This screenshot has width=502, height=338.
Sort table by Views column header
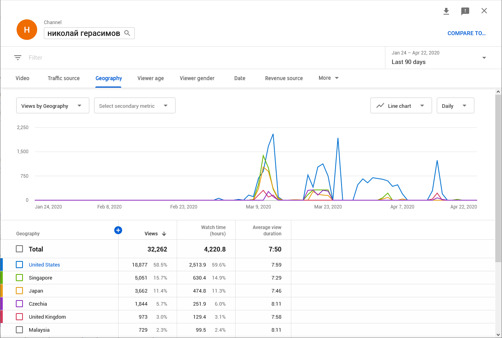151,234
